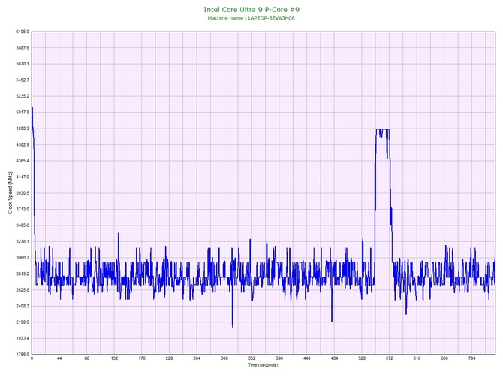Select the 264 time-axis label
Screen dimensions: 503x378
[x=197, y=358]
